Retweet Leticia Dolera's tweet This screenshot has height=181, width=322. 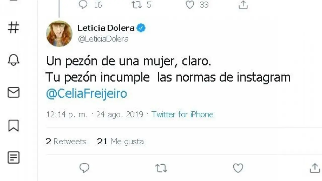(x=161, y=168)
